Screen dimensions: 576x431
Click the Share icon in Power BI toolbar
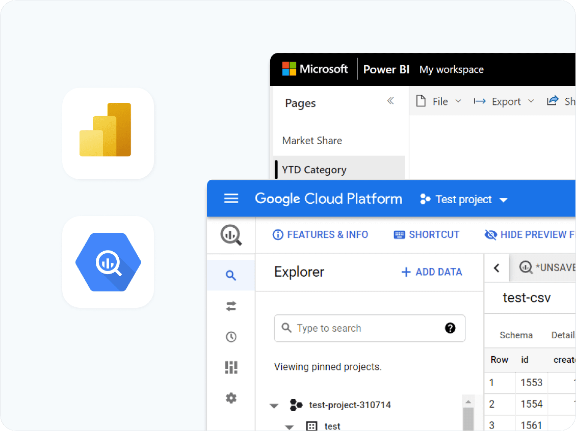552,100
